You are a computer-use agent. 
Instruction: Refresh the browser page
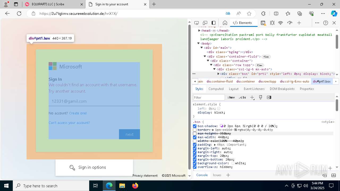click(x=19, y=14)
